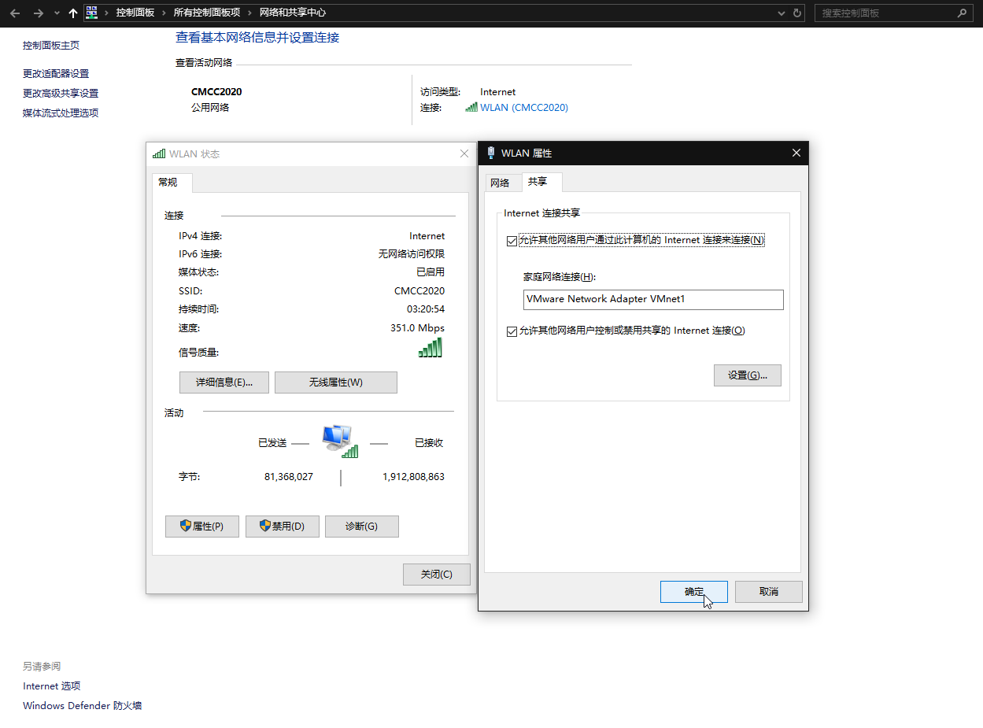Click the up one level arrow

click(73, 13)
